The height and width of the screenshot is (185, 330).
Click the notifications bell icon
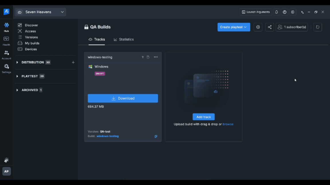[x=276, y=12]
